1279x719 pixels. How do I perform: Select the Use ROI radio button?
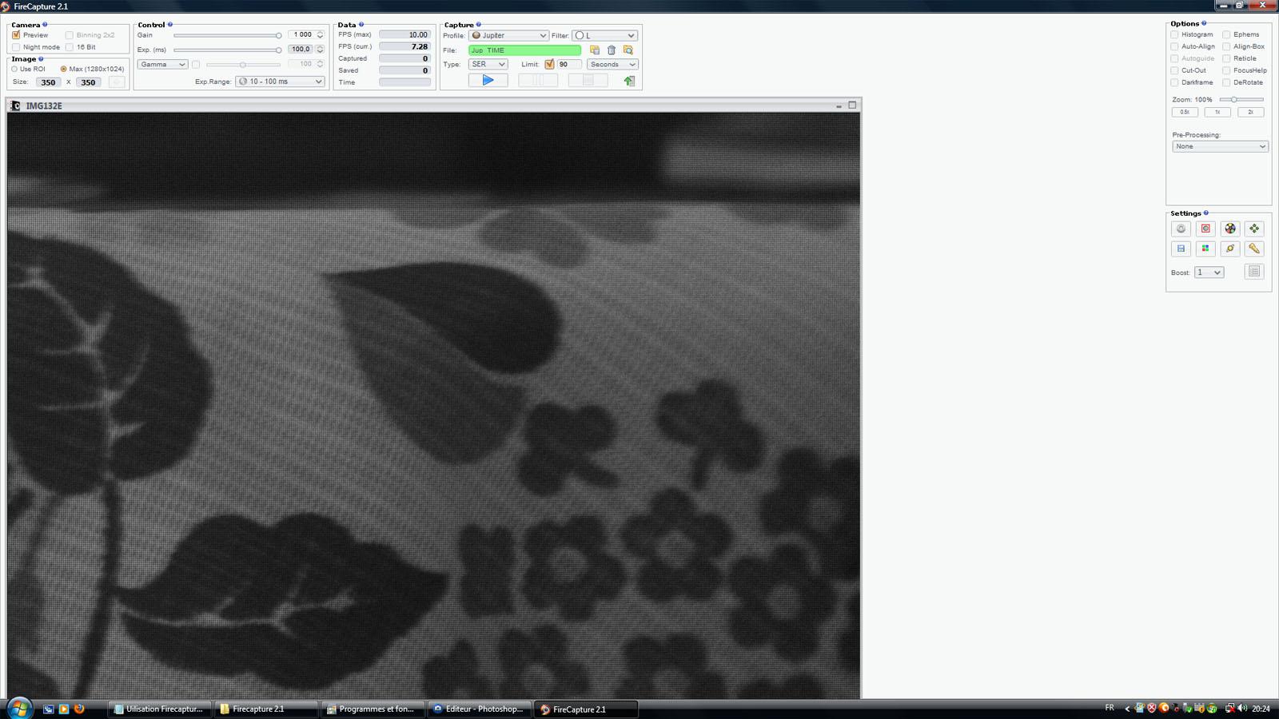(x=14, y=70)
